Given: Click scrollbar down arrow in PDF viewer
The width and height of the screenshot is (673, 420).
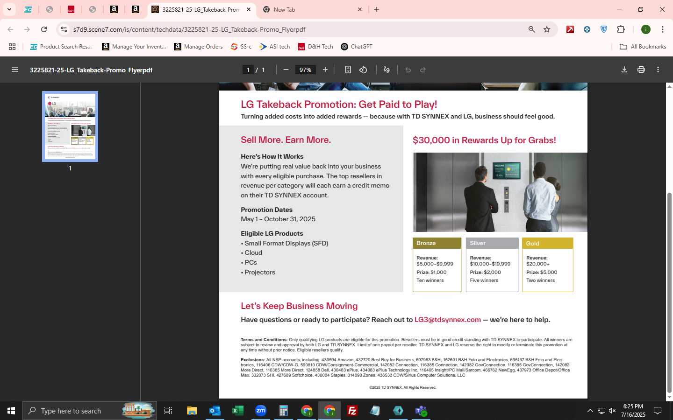Looking at the screenshot, I should click(x=669, y=397).
